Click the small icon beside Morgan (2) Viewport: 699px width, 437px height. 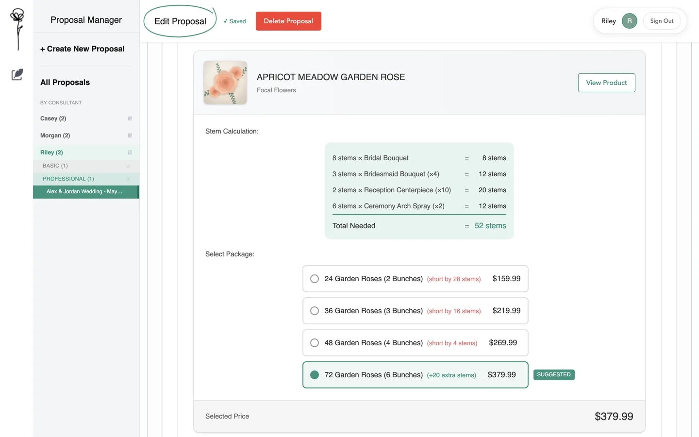[130, 135]
